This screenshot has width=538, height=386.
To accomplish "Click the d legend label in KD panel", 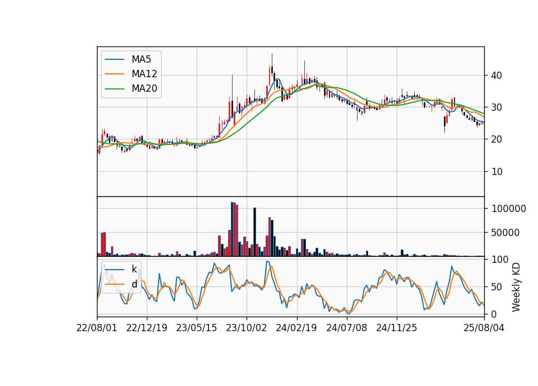I will click(x=134, y=284).
